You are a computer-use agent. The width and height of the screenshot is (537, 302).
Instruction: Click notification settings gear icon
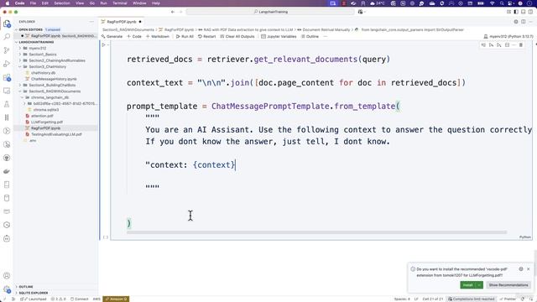(521, 269)
